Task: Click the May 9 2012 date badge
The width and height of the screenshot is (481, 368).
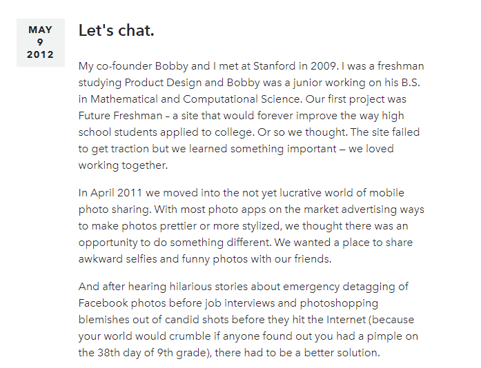Action: [x=41, y=43]
